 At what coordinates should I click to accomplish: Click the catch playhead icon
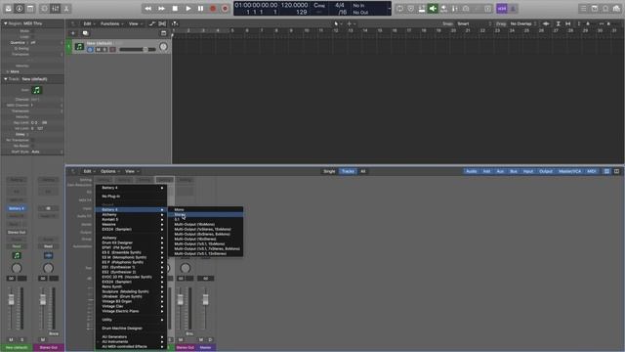pyautogui.click(x=175, y=23)
